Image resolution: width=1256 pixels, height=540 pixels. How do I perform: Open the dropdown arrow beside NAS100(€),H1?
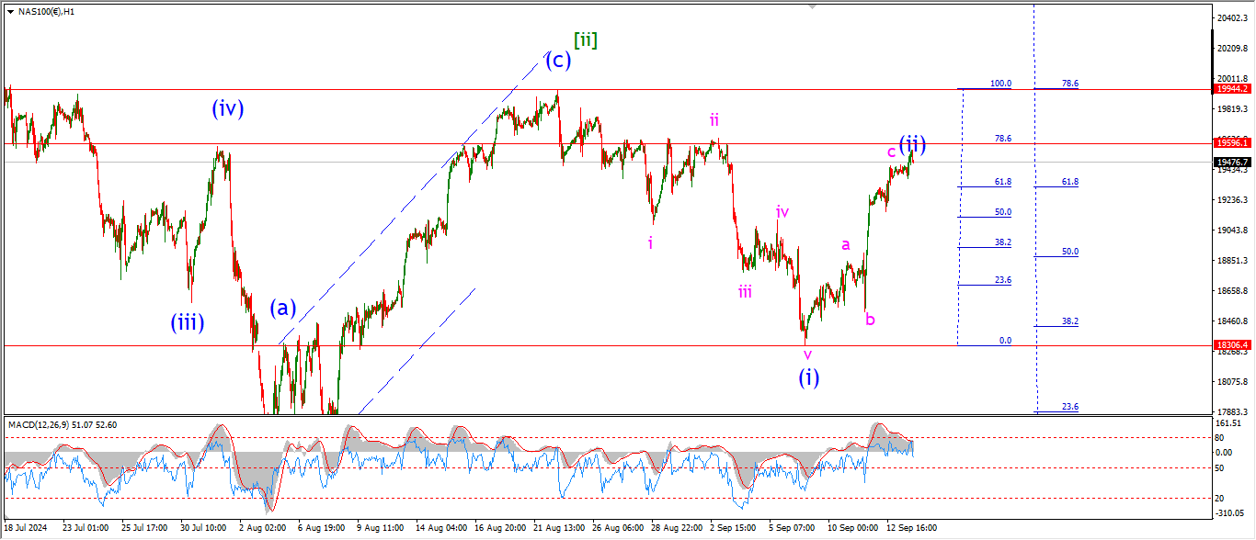[x=10, y=12]
